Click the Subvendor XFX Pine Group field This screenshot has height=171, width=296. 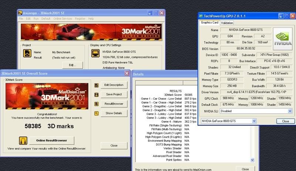point(274,55)
